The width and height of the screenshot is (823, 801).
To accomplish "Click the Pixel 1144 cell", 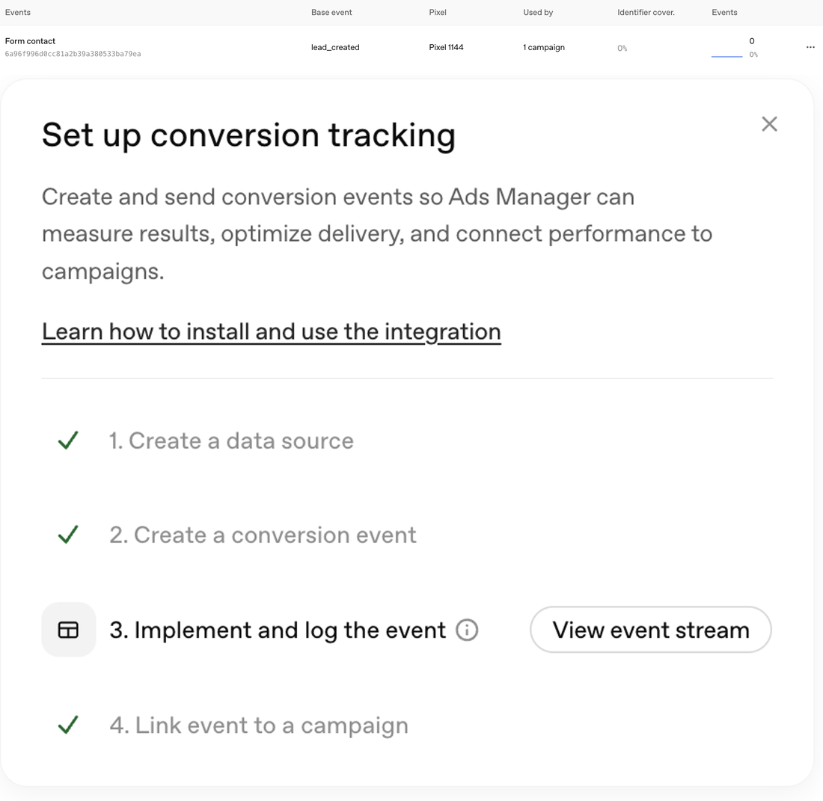I will click(x=446, y=47).
